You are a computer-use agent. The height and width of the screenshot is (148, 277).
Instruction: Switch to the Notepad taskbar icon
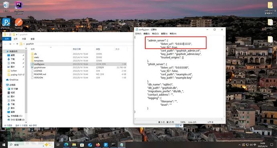point(122,145)
